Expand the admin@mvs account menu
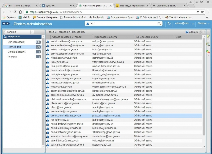212x154 pixels. click(184, 23)
